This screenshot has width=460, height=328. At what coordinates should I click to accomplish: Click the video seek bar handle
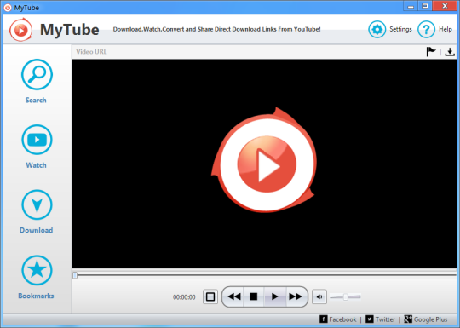[75, 275]
